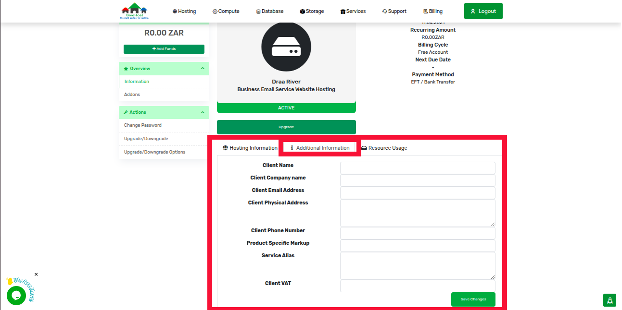This screenshot has width=622, height=310.
Task: Switch to Hosting Information tab
Action: pos(250,148)
